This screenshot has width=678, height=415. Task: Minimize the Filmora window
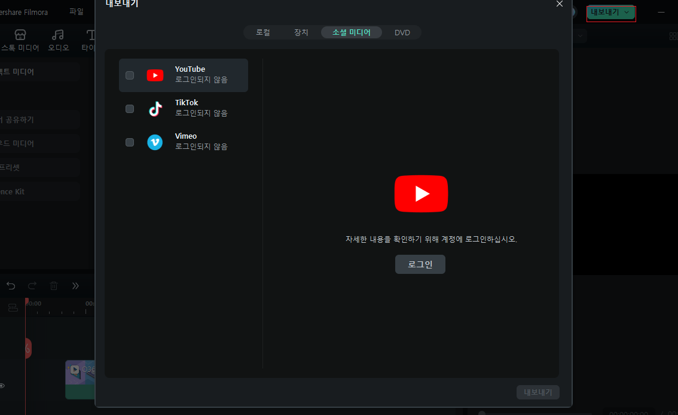[x=661, y=12]
